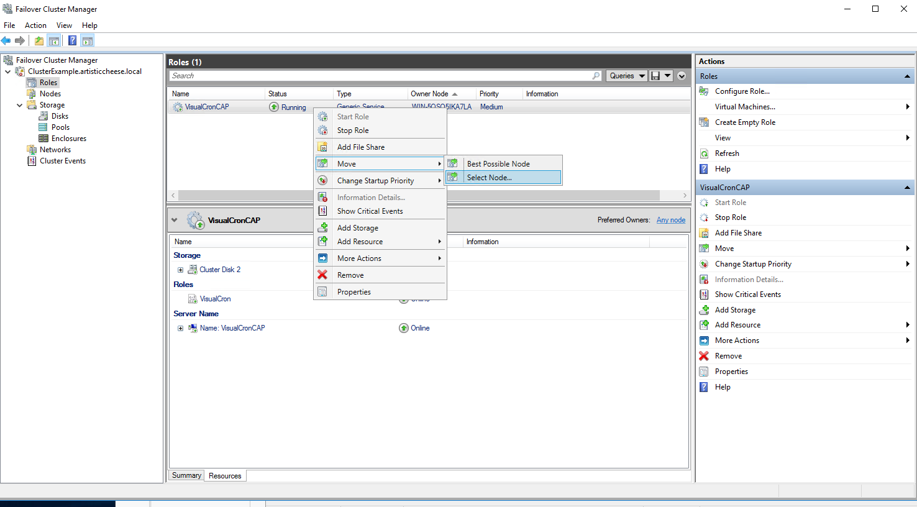917x507 pixels.
Task: Click the save query disk icon
Action: [x=655, y=76]
